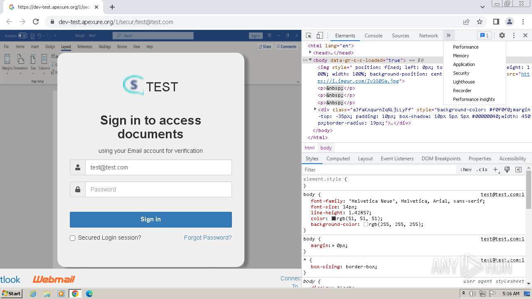Image resolution: width=532 pixels, height=299 pixels.
Task: Add new style rule plus icon
Action: 495,169
